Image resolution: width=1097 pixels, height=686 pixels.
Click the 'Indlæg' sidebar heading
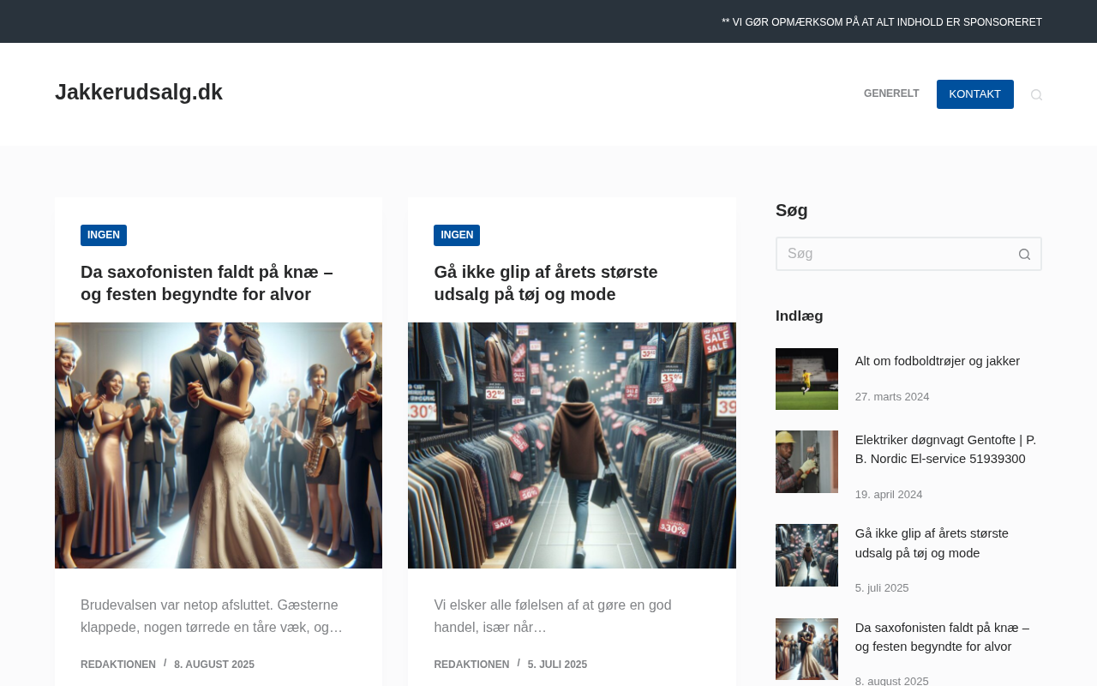tap(800, 316)
